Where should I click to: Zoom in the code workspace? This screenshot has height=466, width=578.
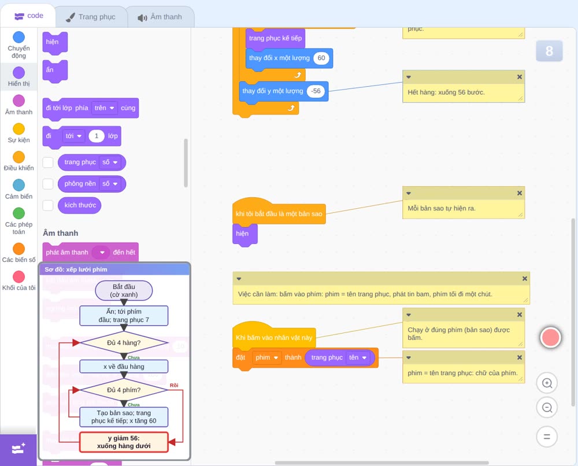click(547, 383)
